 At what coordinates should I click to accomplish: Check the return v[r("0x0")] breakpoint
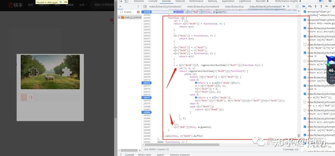305,110
